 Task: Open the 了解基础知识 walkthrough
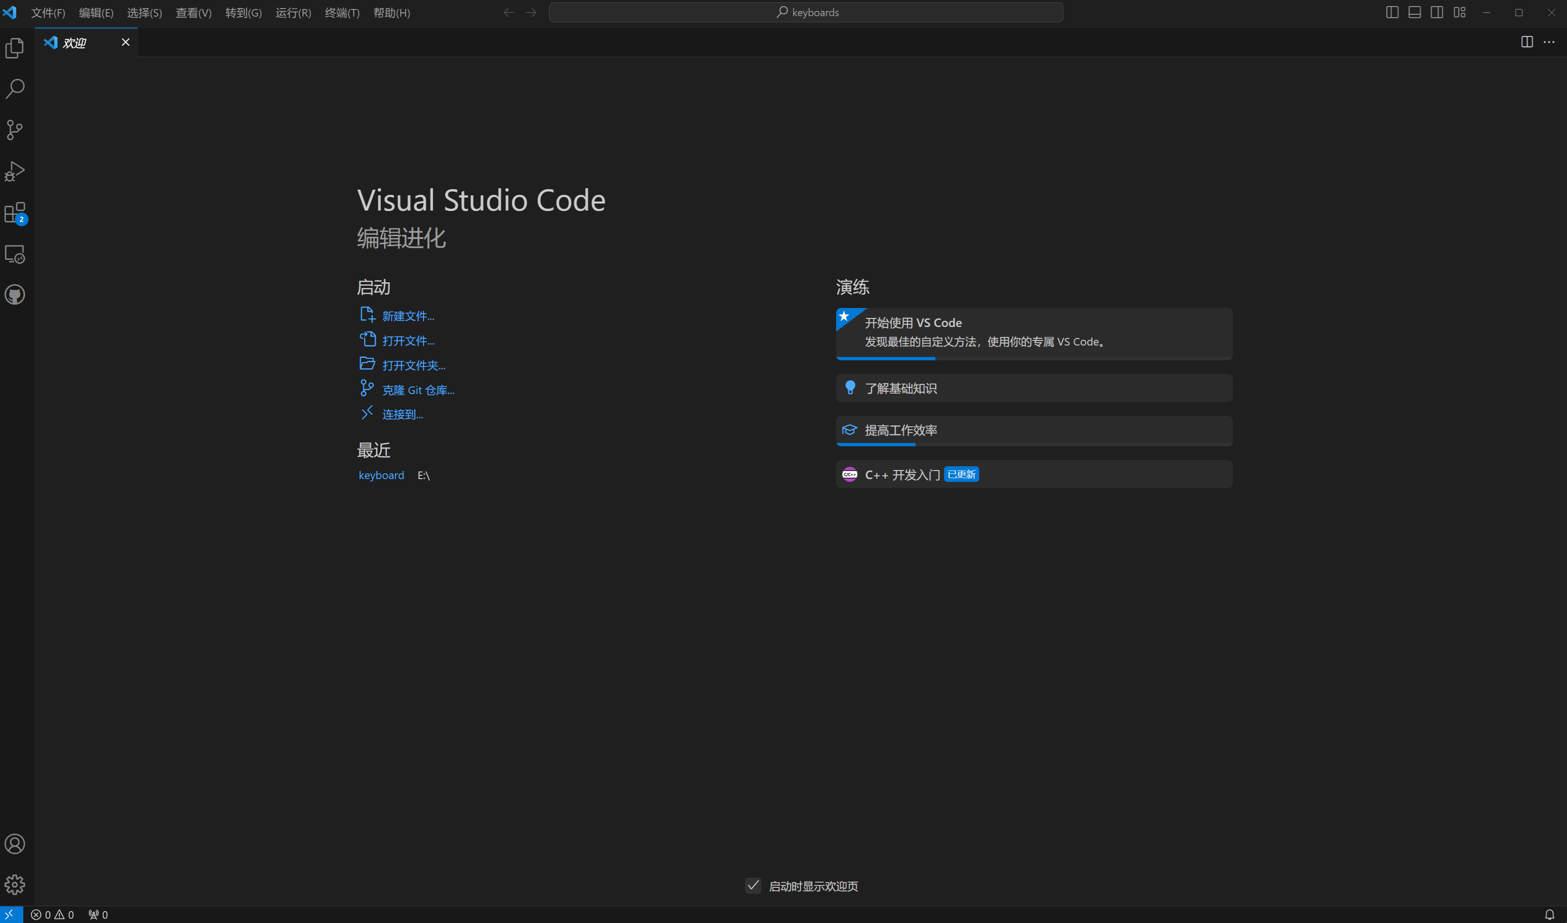1034,388
